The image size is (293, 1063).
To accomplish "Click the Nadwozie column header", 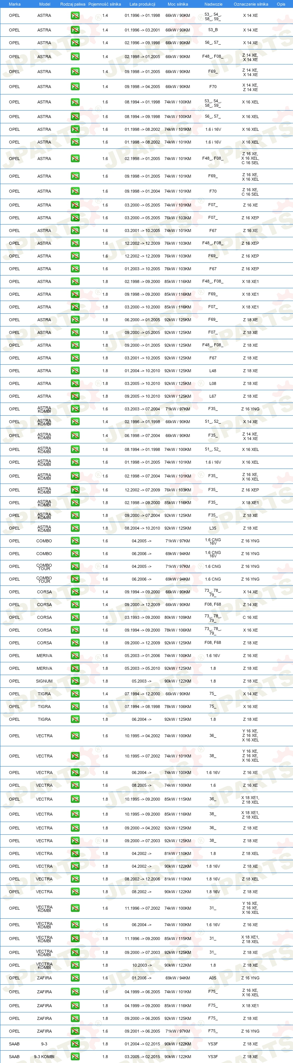I will 213,4.
